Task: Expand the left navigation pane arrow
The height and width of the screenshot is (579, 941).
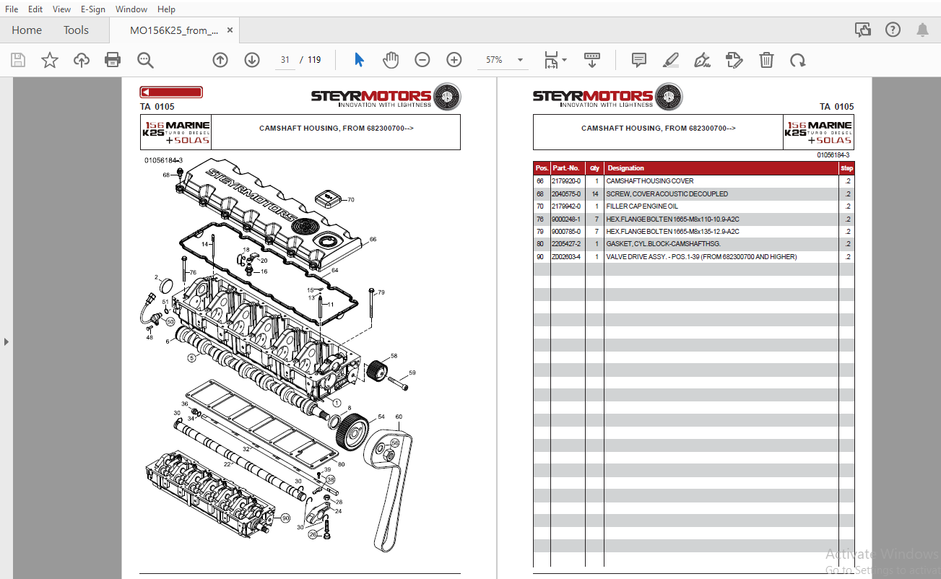Action: tap(6, 341)
